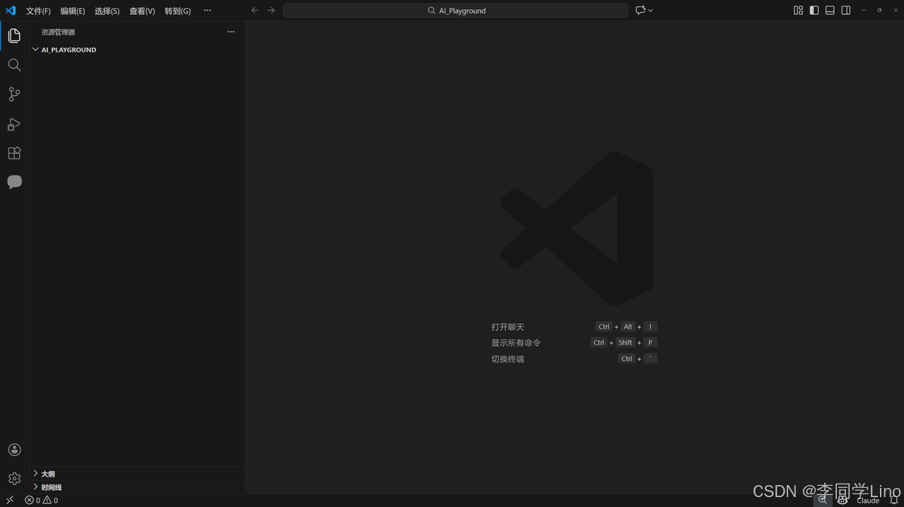Open the Run and Debug view
This screenshot has height=507, width=904.
click(x=14, y=124)
